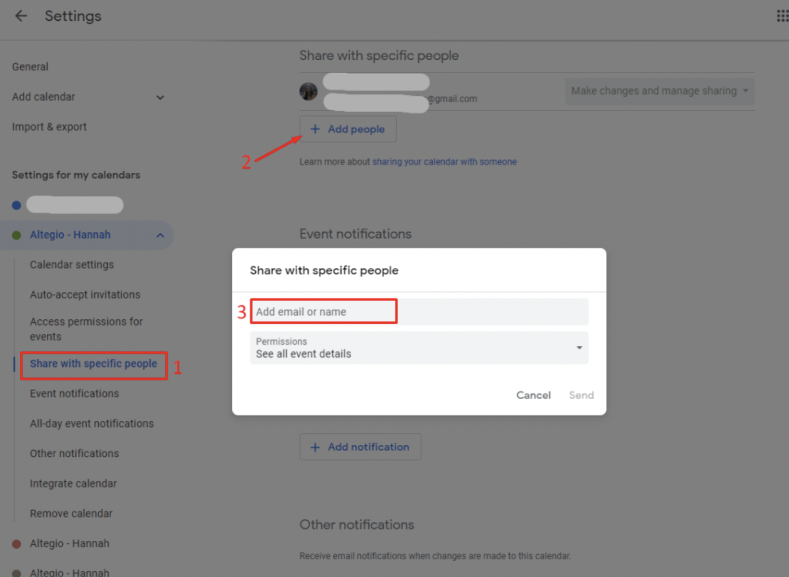This screenshot has height=577, width=789.
Task: Select Integrate calendar in the sidebar
Action: [73, 484]
